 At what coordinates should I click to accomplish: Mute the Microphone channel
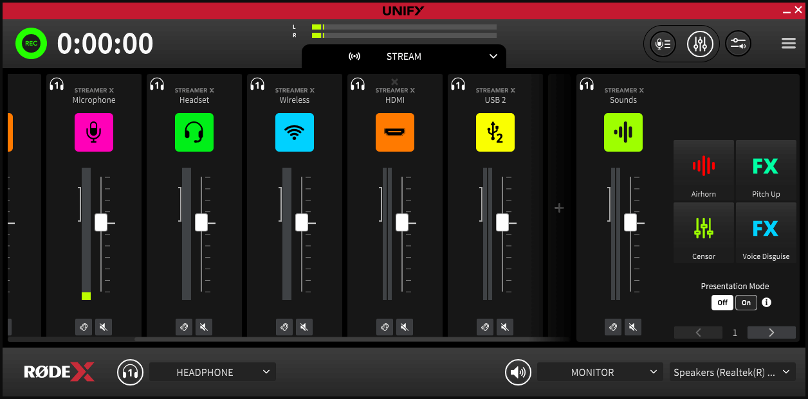(104, 327)
